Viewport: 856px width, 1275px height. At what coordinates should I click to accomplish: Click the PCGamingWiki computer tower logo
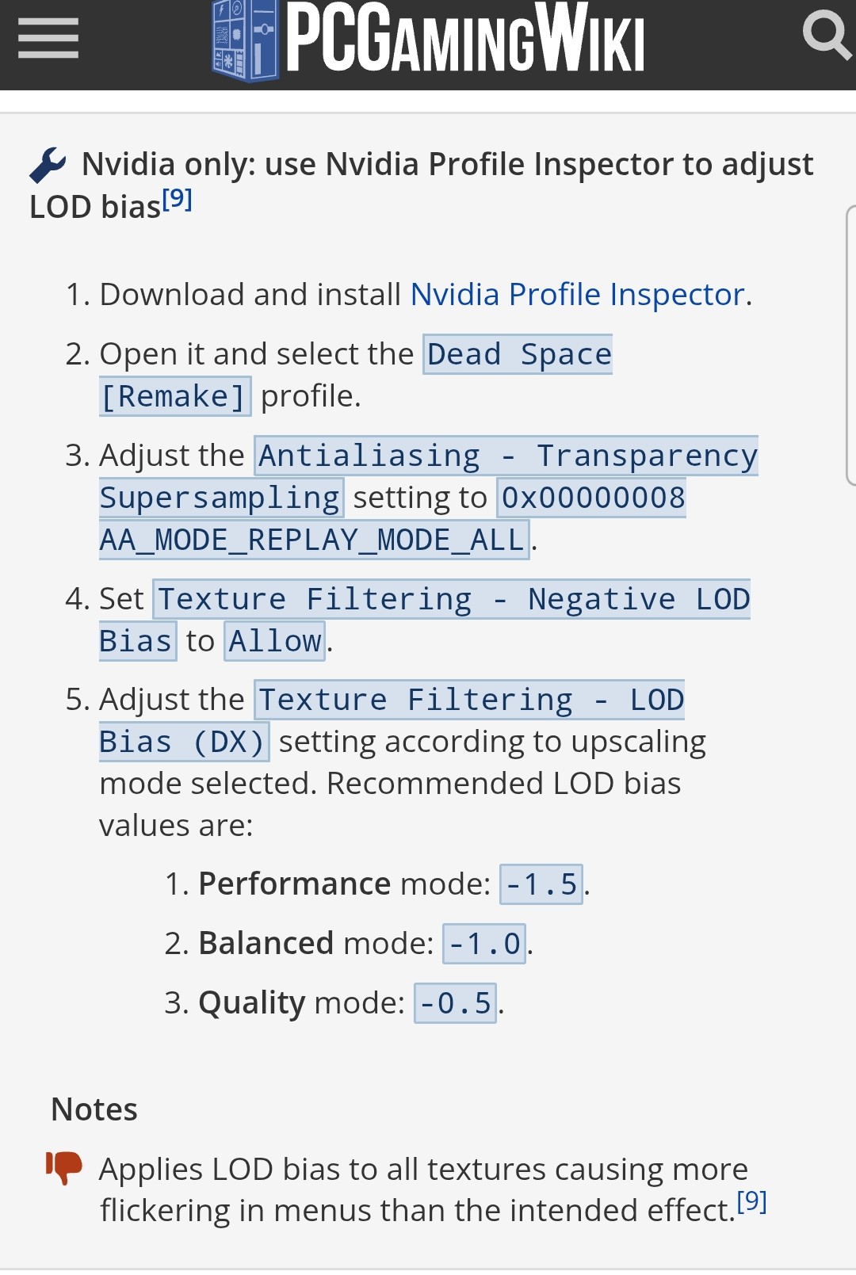pyautogui.click(x=246, y=40)
